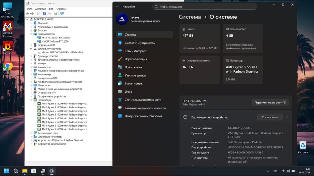
Task: Collapse Характеристики устройства section chevron
Action: (287, 117)
